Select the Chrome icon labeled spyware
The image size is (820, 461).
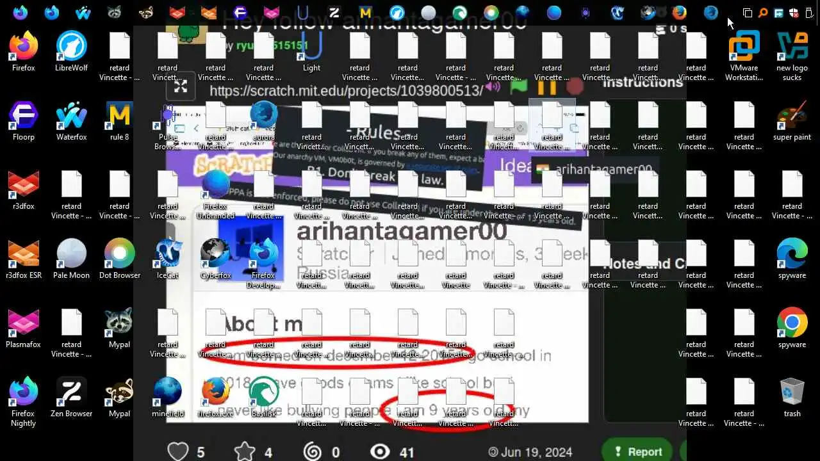point(792,328)
